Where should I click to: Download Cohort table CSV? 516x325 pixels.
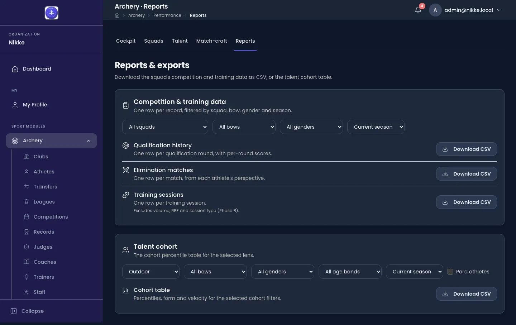click(x=467, y=294)
